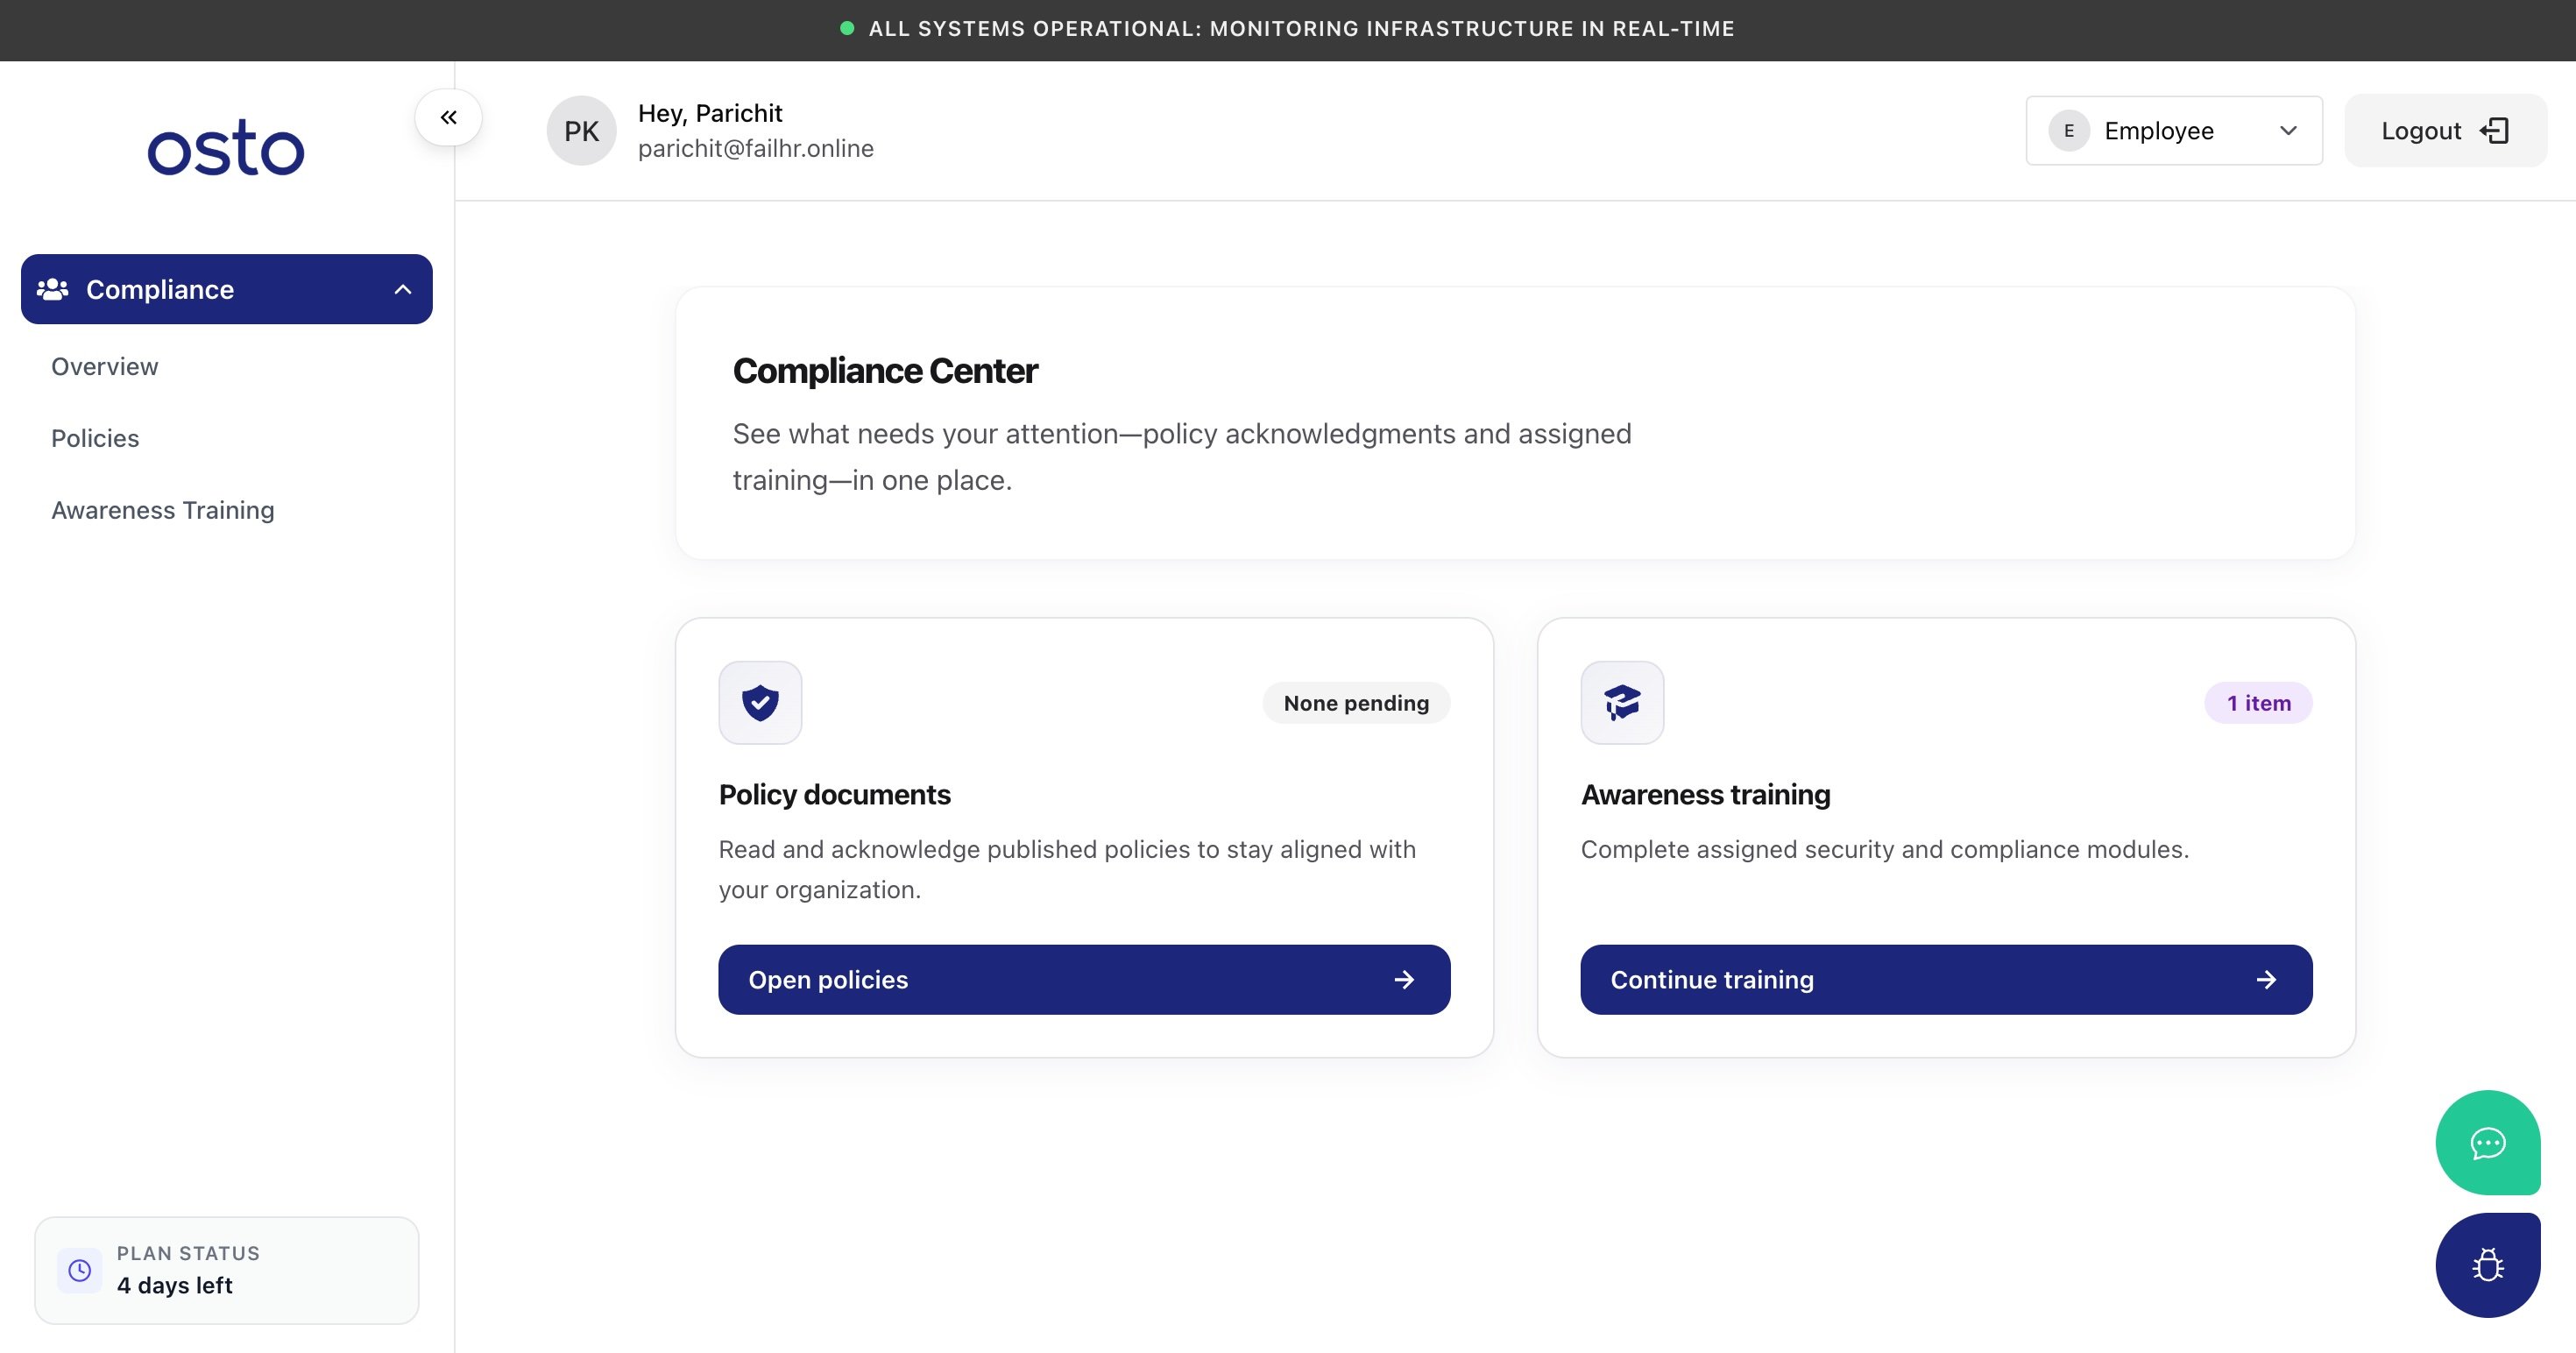This screenshot has width=2576, height=1353.
Task: Click the osto logo
Action: pos(226,148)
